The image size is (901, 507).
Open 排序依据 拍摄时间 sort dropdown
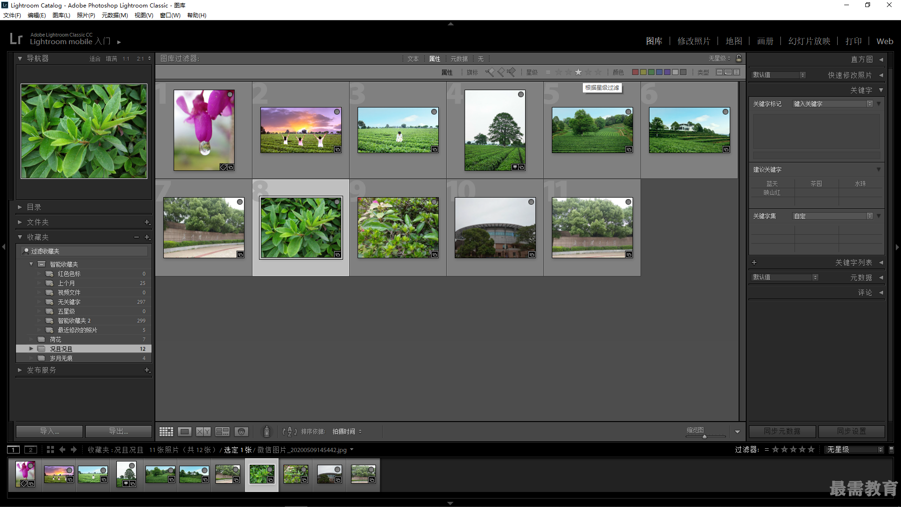pos(347,431)
